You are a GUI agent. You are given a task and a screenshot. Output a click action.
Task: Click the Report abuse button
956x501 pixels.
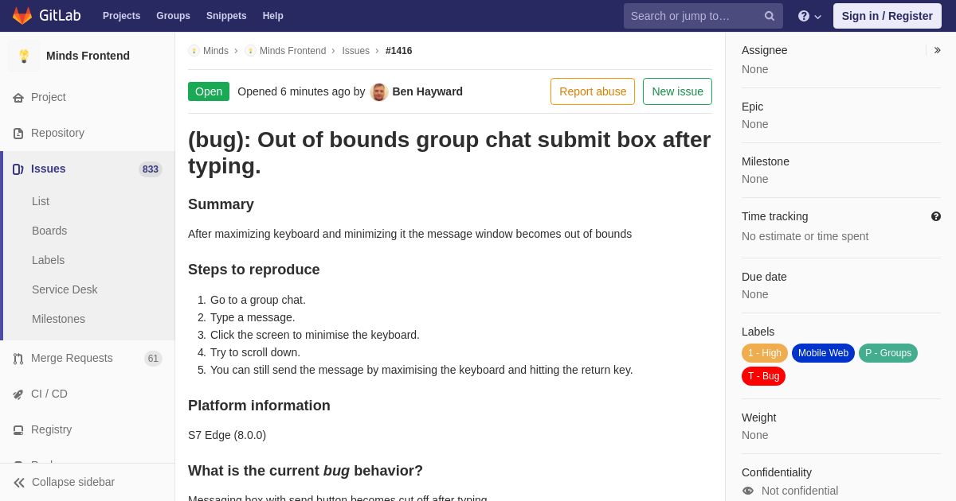coord(593,91)
